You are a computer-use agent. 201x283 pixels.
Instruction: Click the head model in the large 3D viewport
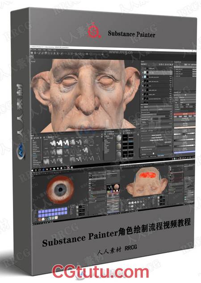(85, 95)
